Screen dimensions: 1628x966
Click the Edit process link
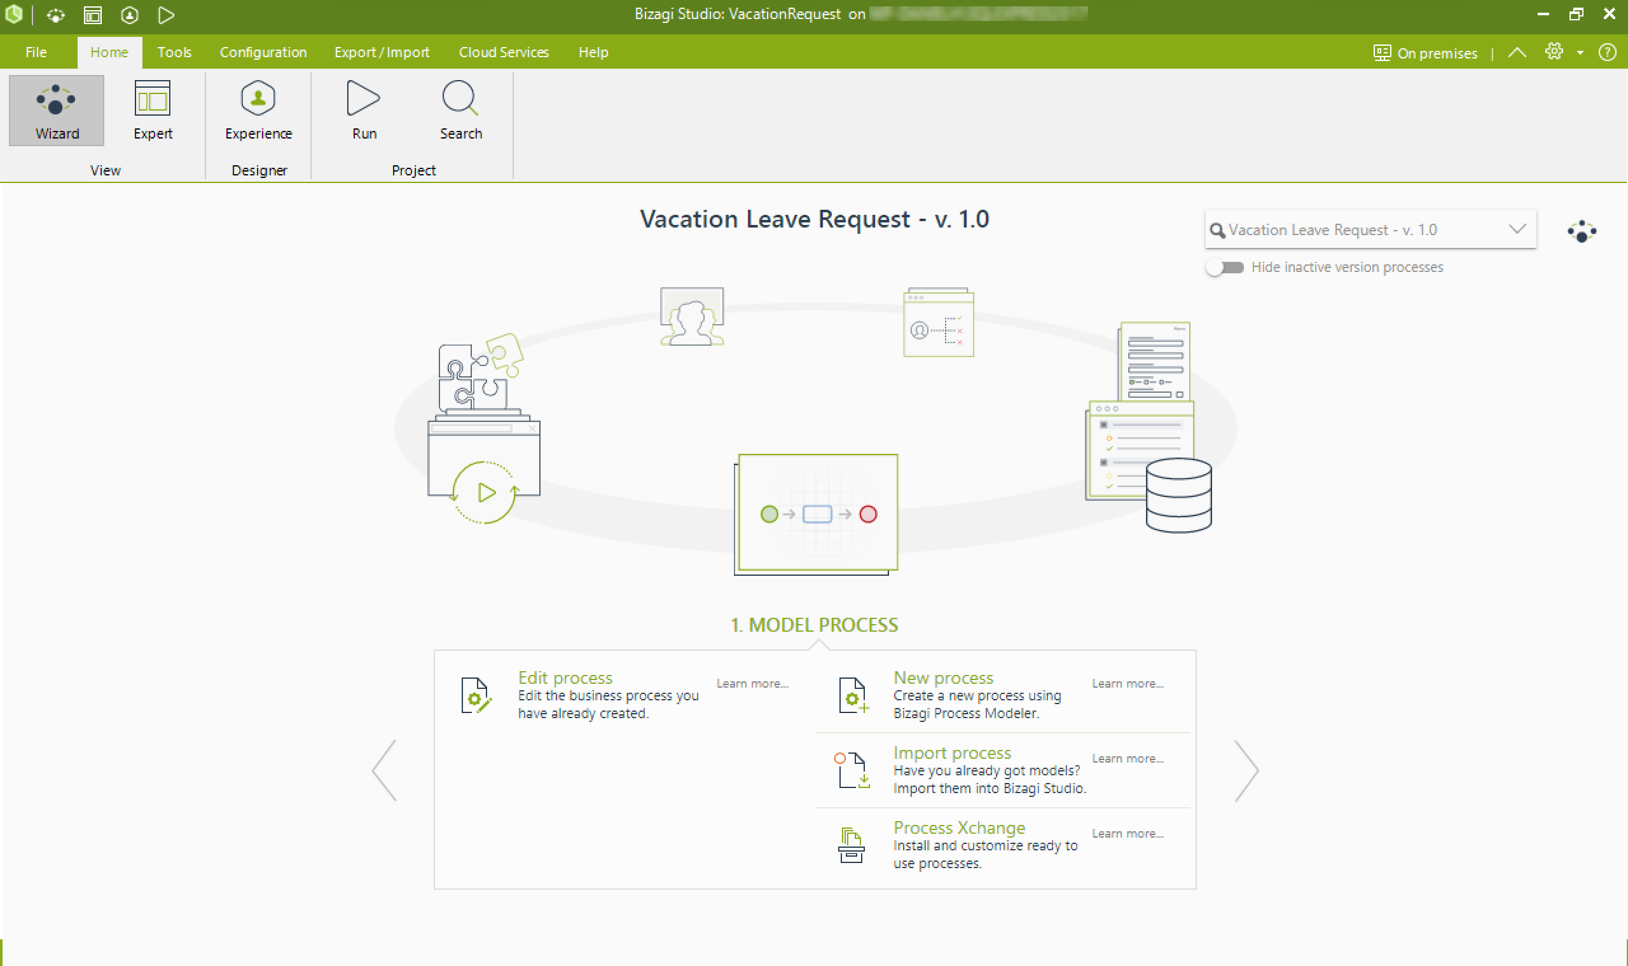point(565,677)
